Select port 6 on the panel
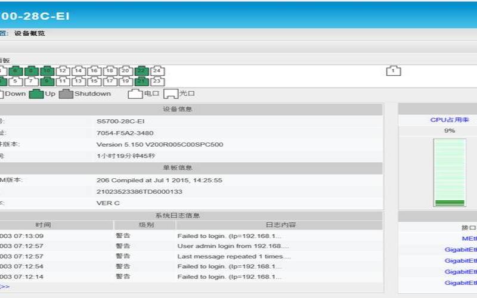 pyautogui.click(x=16, y=71)
